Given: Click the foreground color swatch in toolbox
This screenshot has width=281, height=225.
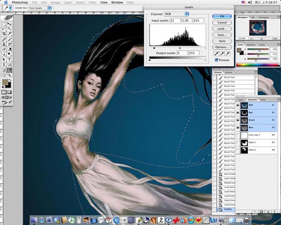Looking at the screenshot, I should [x=6, y=82].
